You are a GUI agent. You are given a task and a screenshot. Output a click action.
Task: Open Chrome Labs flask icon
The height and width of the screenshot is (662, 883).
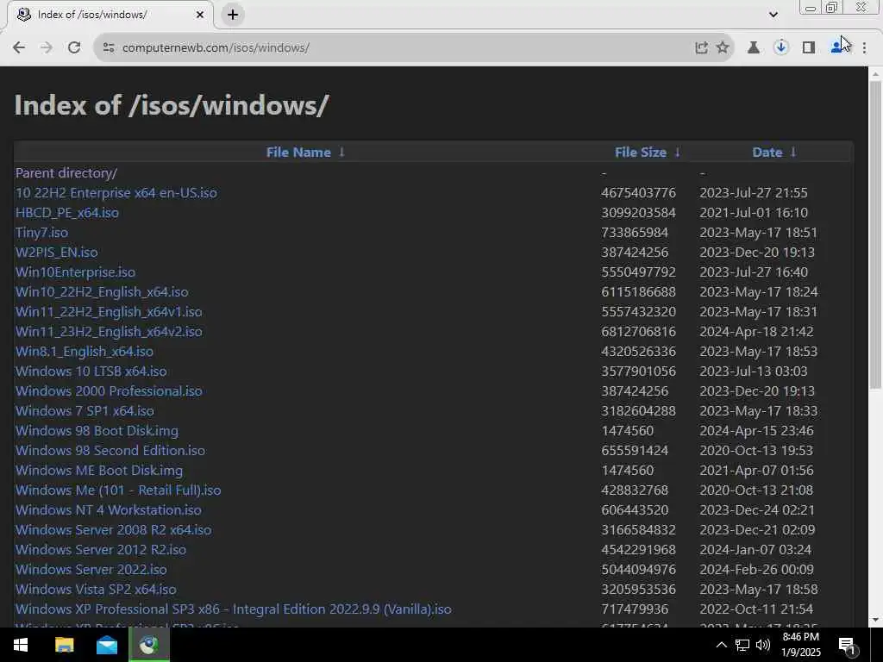coord(753,48)
